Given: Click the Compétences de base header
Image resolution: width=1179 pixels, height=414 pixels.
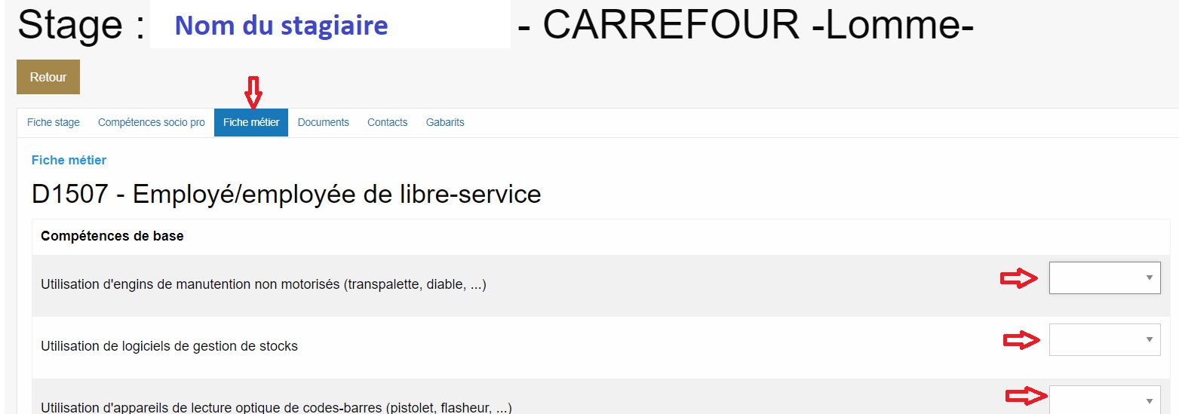Looking at the screenshot, I should (112, 236).
